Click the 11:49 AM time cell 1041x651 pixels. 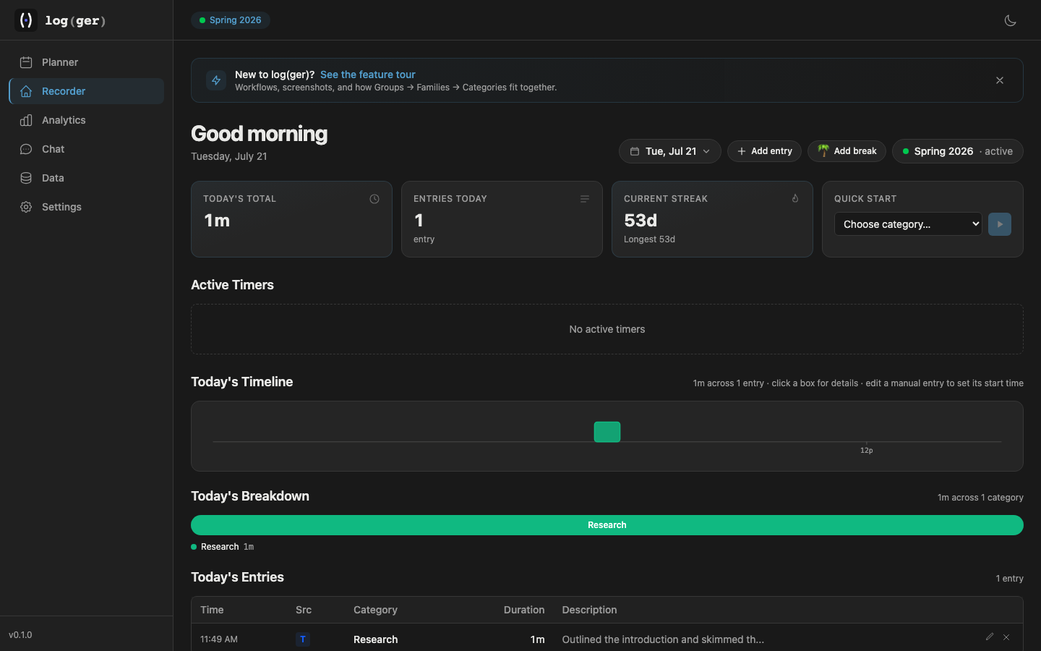tap(219, 639)
